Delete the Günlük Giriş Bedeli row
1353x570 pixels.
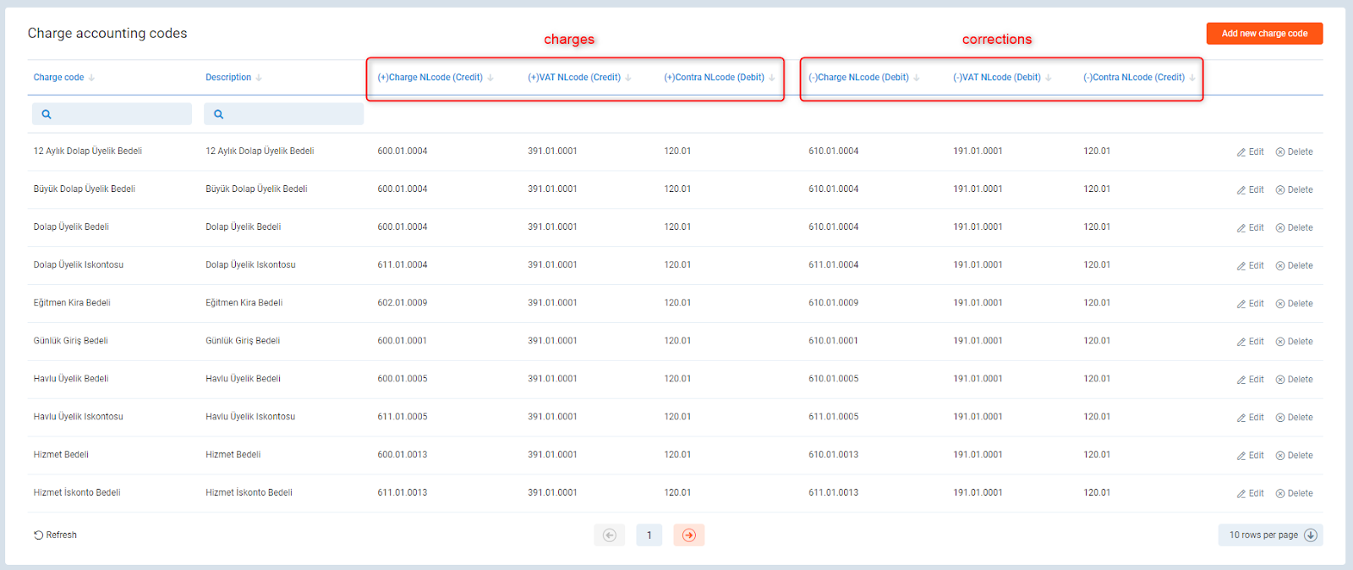pyautogui.click(x=1294, y=342)
